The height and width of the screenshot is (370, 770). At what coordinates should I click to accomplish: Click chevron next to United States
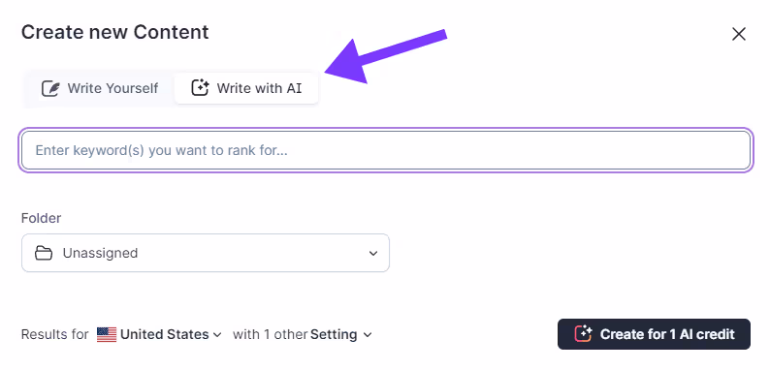tap(217, 335)
